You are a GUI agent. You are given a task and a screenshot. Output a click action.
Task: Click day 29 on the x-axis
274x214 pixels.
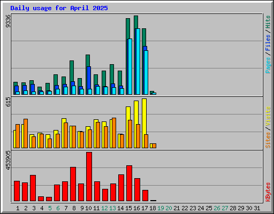(x=241, y=208)
